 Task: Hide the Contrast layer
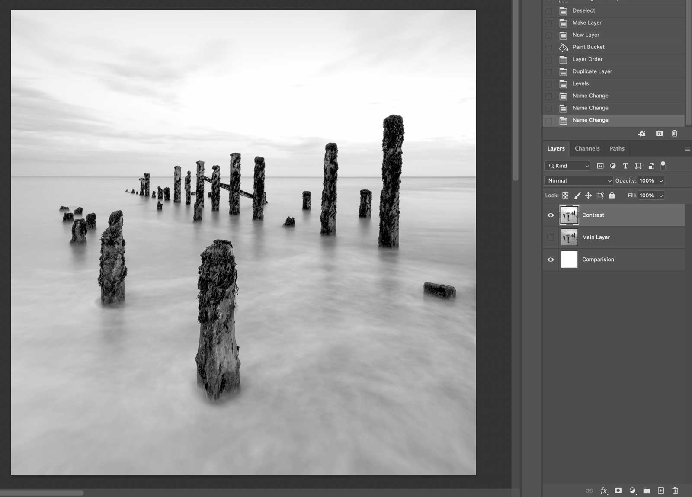551,215
